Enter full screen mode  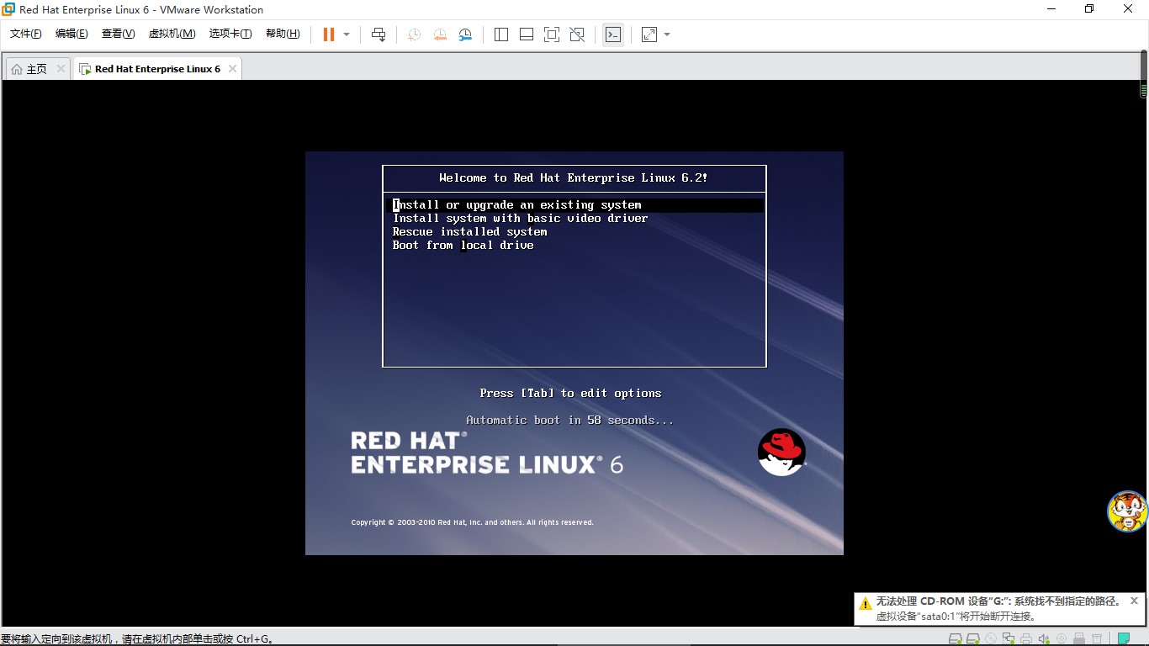[x=552, y=34]
